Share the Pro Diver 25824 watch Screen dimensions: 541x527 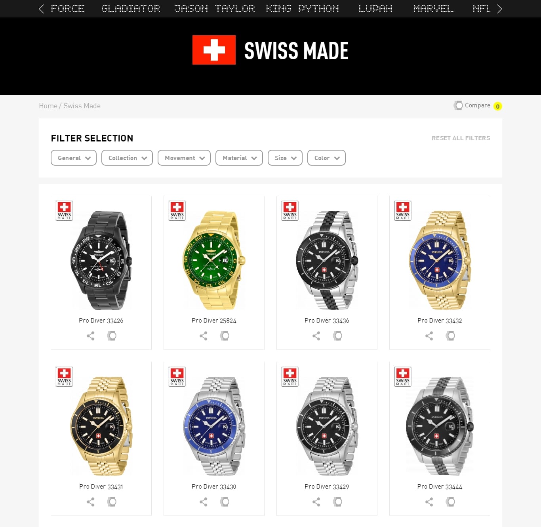pyautogui.click(x=204, y=336)
